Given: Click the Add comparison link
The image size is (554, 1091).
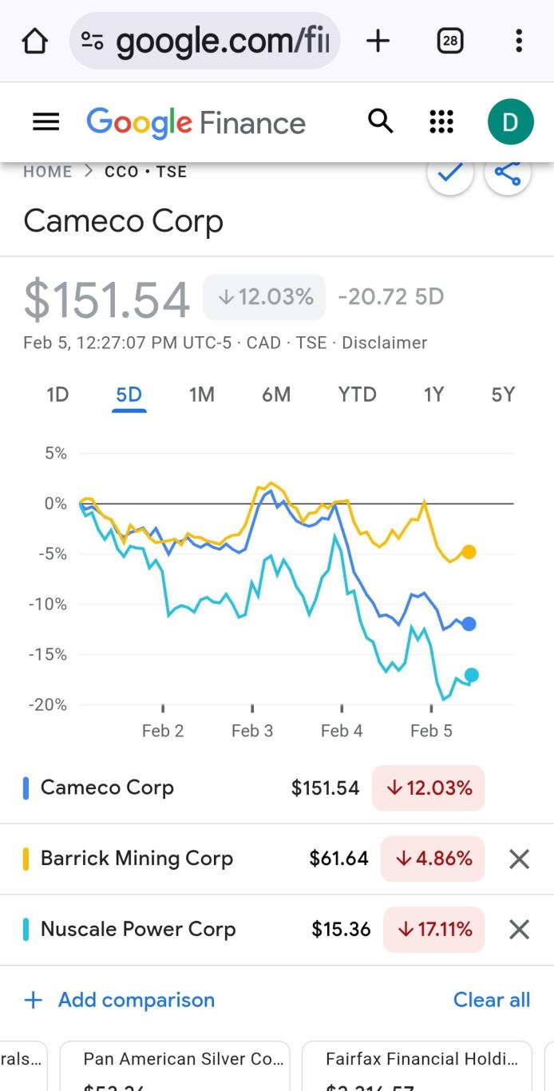Looking at the screenshot, I should coord(121,1000).
